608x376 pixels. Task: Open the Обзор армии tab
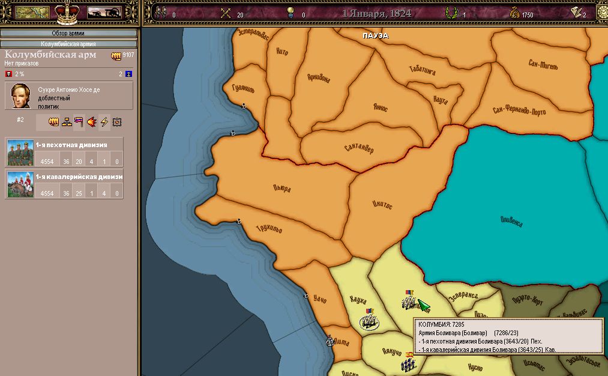[68, 34]
